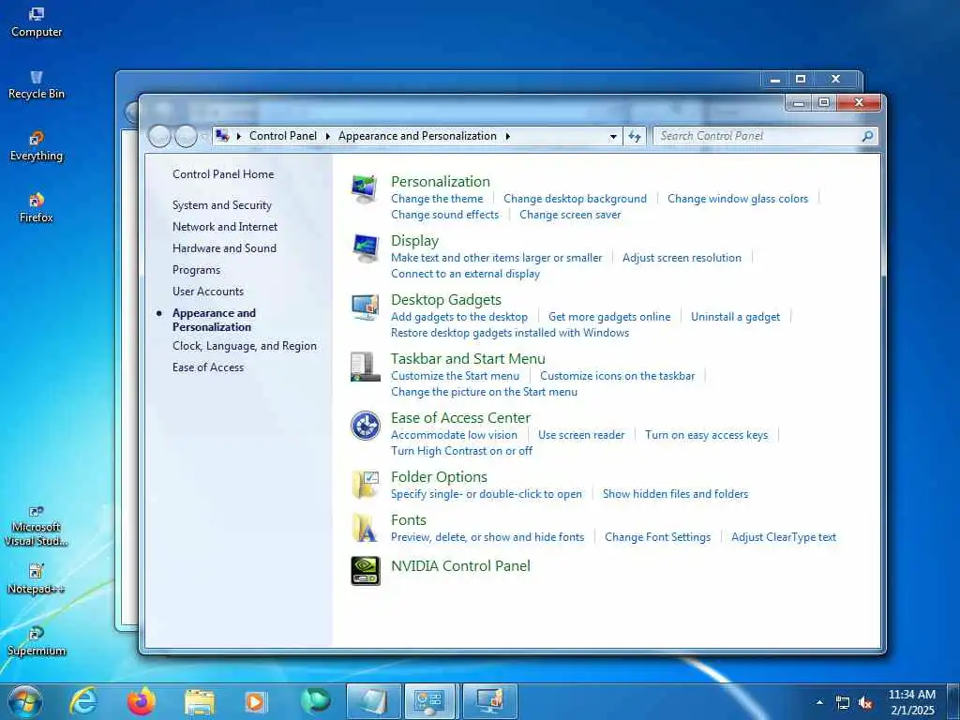
Task: Select Clock, Language, and Region
Action: point(245,346)
